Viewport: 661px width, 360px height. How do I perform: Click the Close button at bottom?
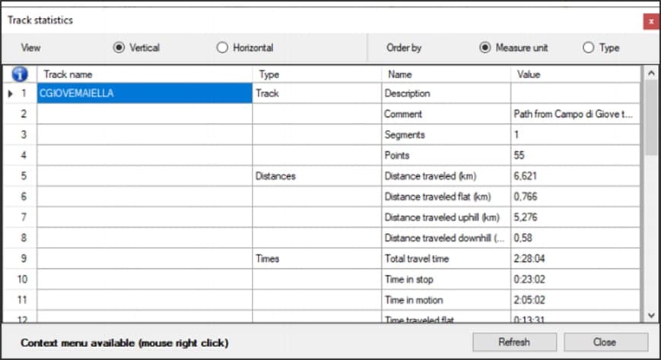[x=605, y=342]
